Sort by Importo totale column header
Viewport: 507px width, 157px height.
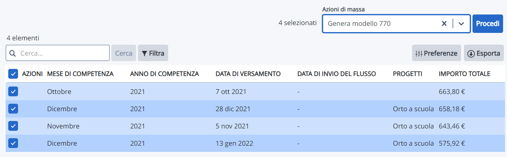[465, 74]
